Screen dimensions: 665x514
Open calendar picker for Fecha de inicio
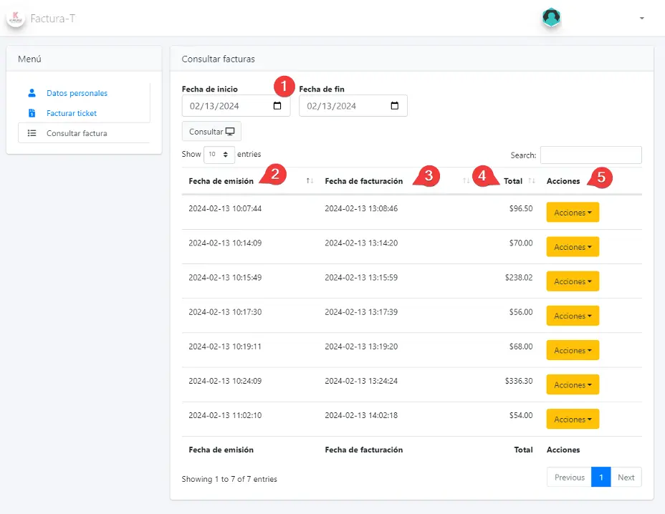pyautogui.click(x=277, y=106)
